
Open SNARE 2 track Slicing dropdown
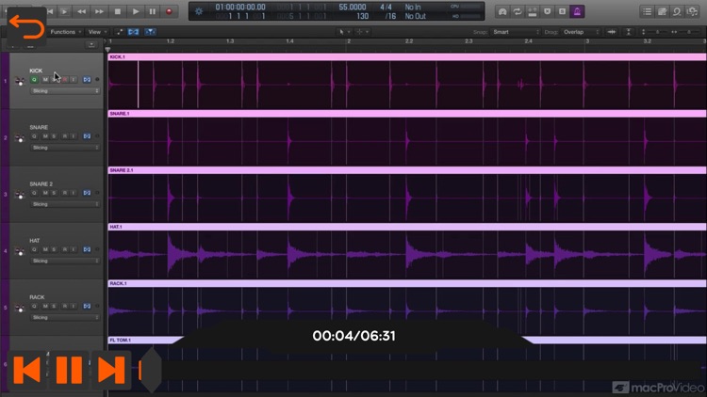tap(64, 204)
